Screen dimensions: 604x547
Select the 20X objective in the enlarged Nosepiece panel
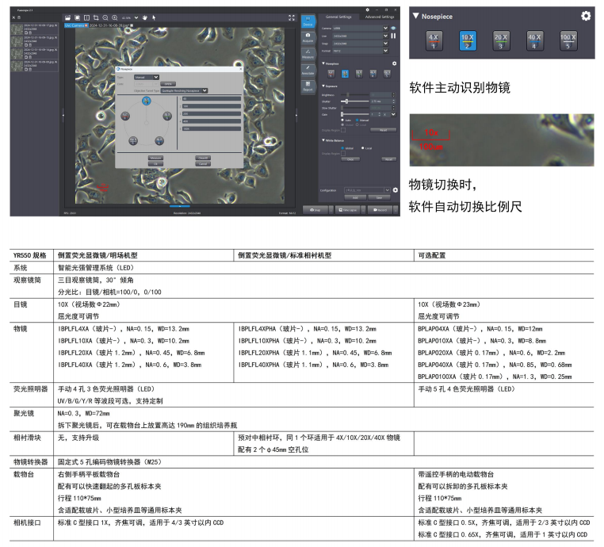[501, 41]
